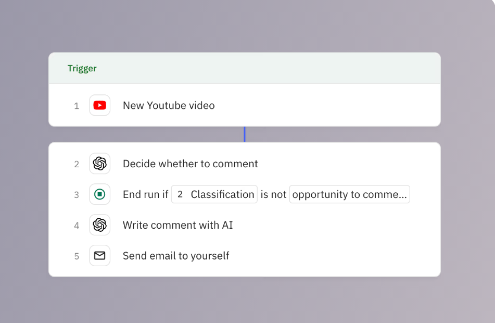Click the blue connector line between blocks
Viewport: 495px width, 323px height.
tap(245, 134)
